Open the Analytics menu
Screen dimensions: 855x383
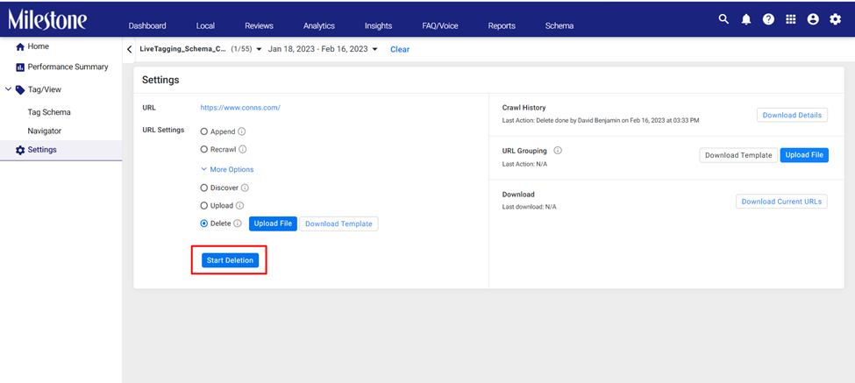(319, 25)
